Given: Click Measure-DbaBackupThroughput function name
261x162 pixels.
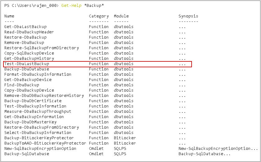Looking at the screenshot, I should (38, 112).
